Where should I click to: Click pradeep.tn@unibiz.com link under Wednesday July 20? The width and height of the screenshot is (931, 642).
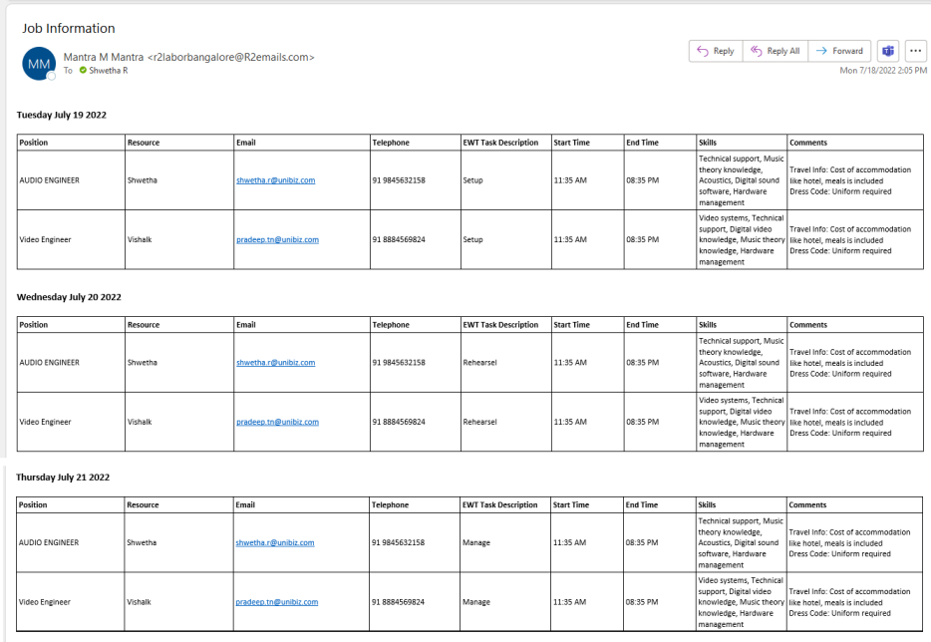click(277, 422)
